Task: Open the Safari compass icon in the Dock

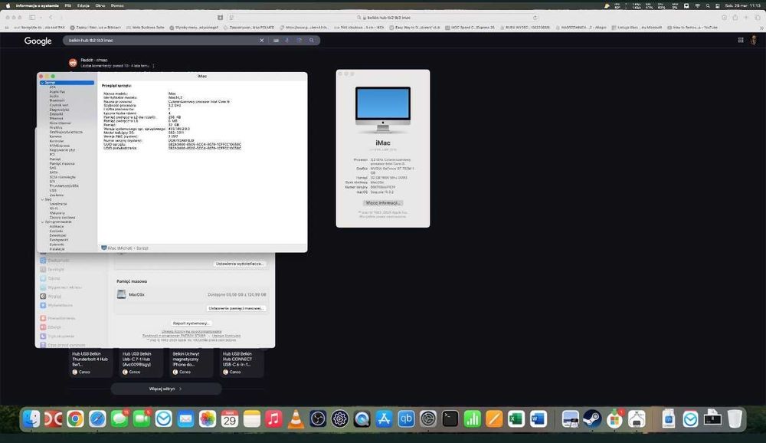Action: point(97,419)
